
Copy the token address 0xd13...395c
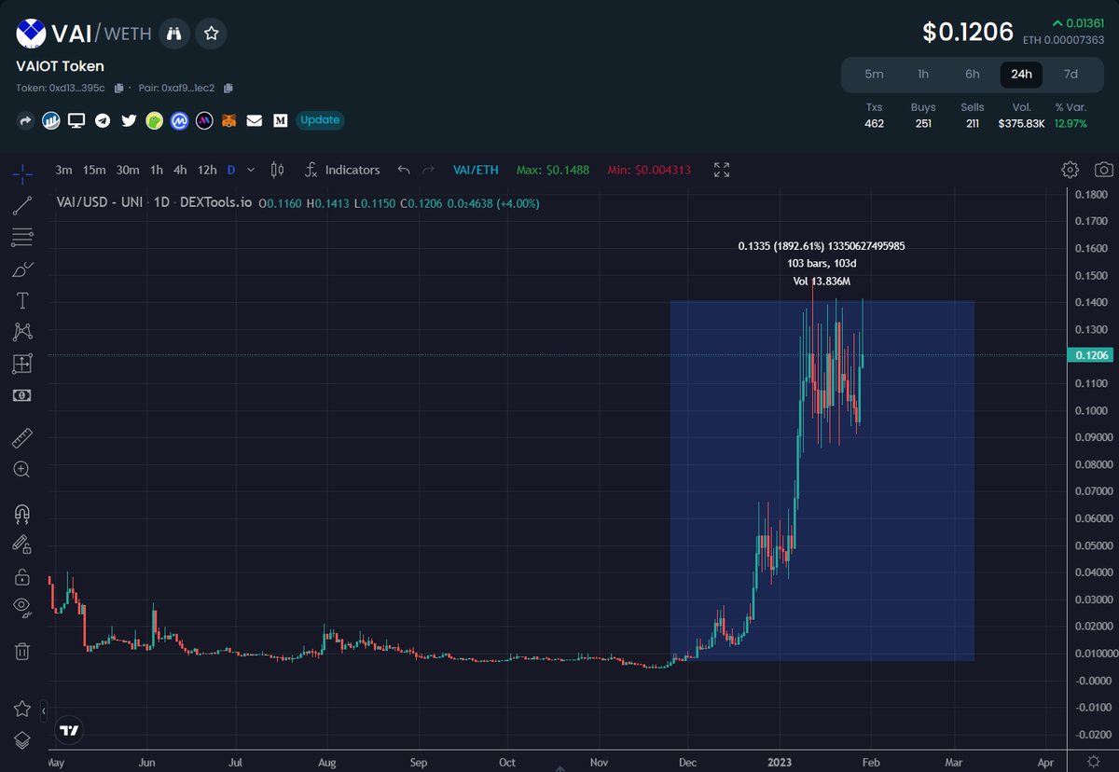click(118, 89)
